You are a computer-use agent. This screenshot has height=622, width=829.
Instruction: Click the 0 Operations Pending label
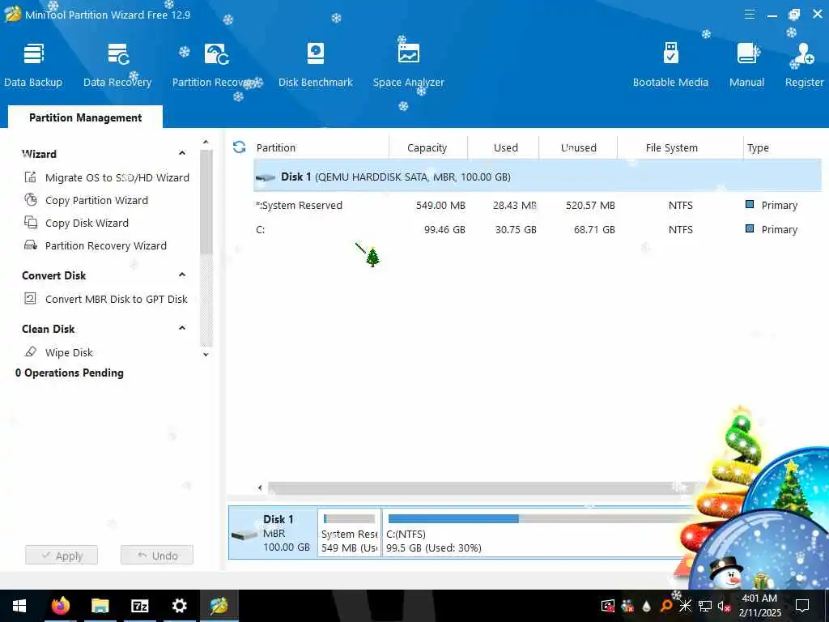(70, 373)
